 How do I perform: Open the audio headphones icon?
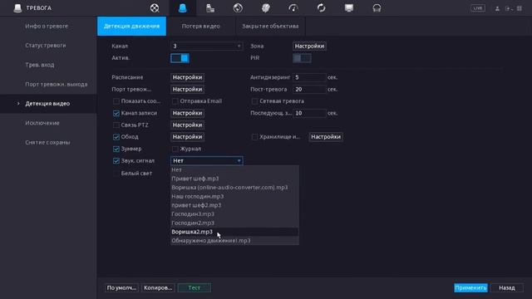377,7
